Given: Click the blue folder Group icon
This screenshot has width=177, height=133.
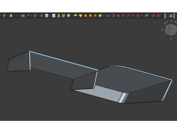Looking at the screenshot, I should [x=23, y=16].
